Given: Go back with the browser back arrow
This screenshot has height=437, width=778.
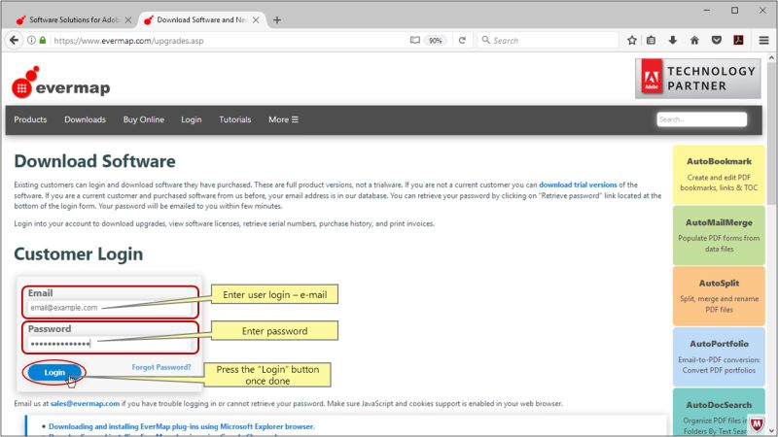Looking at the screenshot, I should 14,40.
